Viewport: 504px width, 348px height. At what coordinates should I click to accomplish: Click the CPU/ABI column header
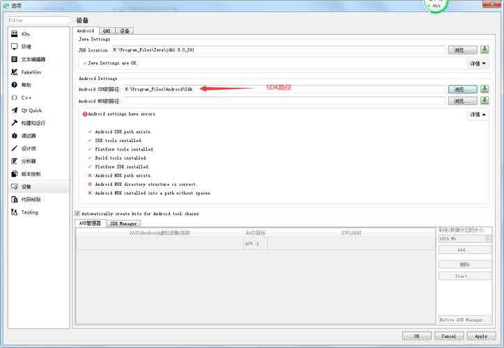(351, 233)
